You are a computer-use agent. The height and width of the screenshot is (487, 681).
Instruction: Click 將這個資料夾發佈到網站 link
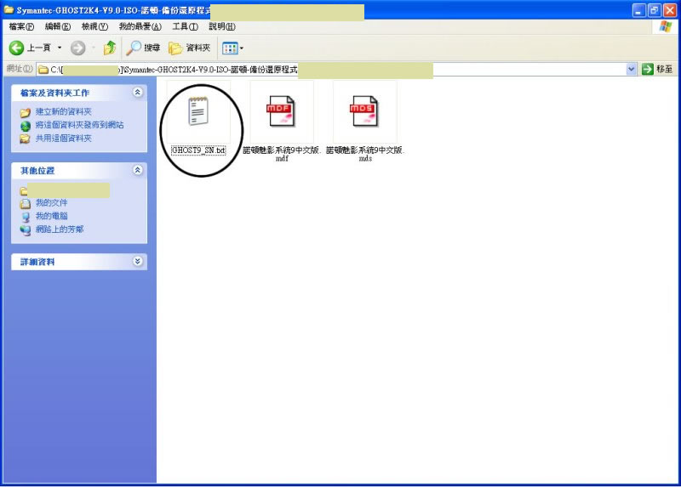79,125
